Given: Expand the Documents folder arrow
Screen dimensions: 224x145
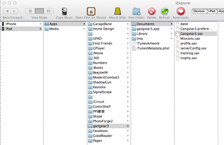Looking at the screenshot, I should pyautogui.click(x=171, y=24).
